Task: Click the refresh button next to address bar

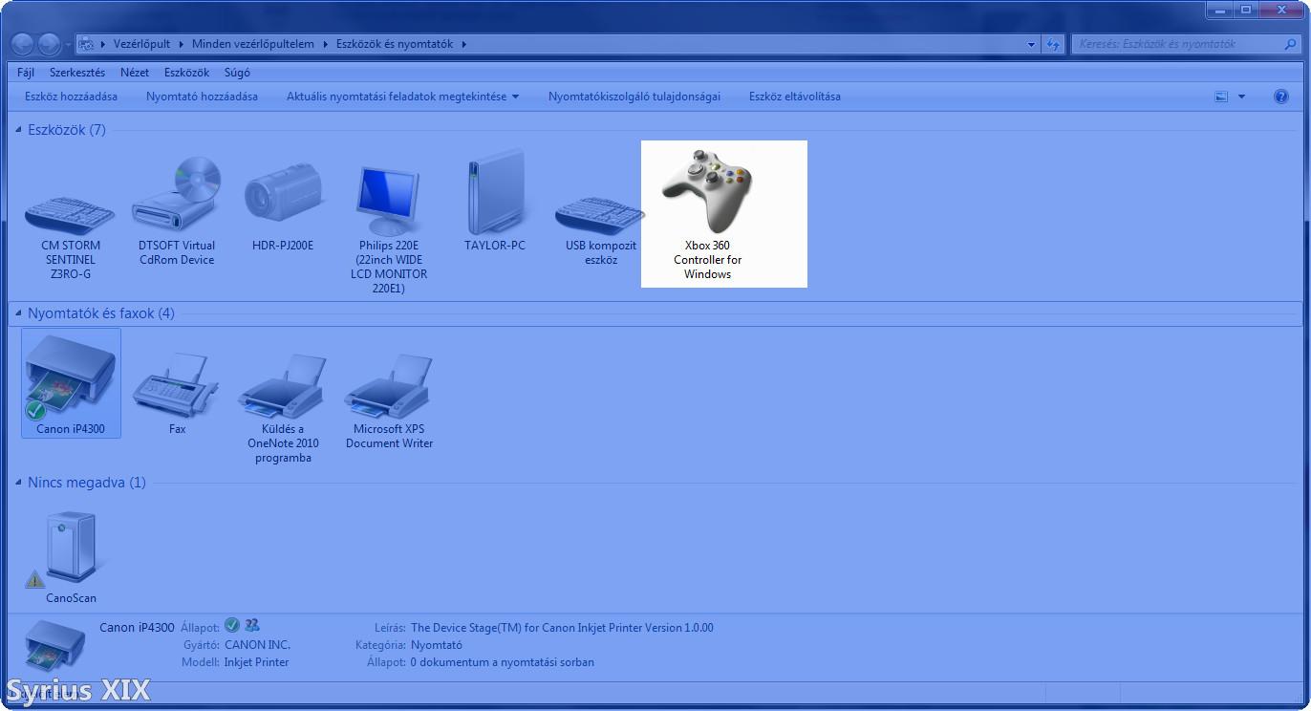Action: click(1053, 44)
